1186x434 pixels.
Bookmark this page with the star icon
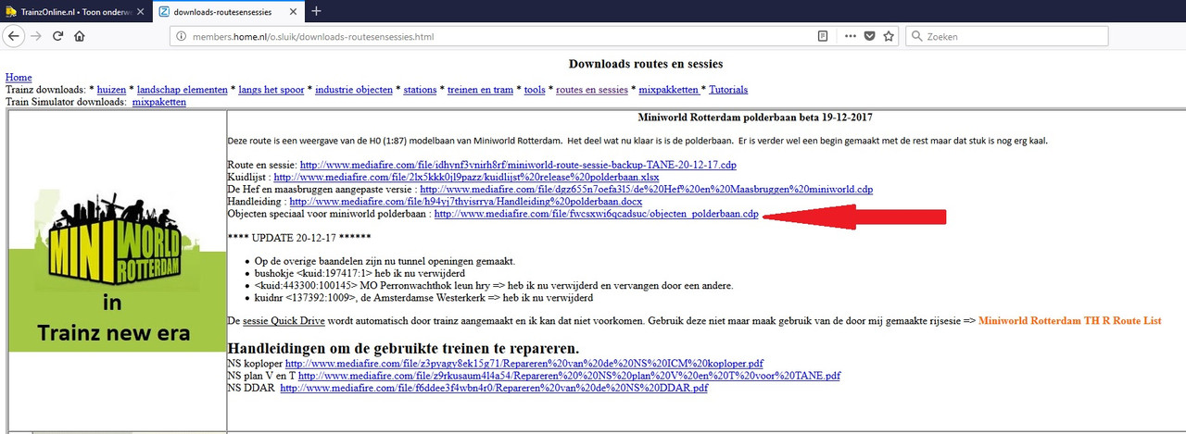click(889, 36)
